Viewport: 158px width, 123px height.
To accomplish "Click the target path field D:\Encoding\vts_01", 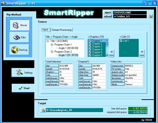I will point(75,110).
